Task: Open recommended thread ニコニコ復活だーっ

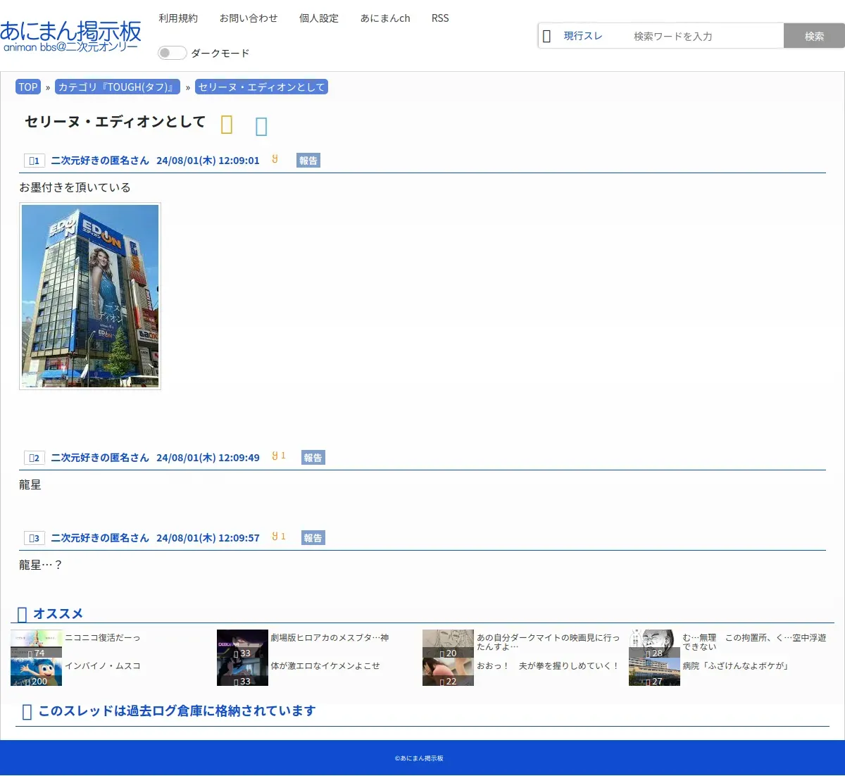Action: point(103,638)
